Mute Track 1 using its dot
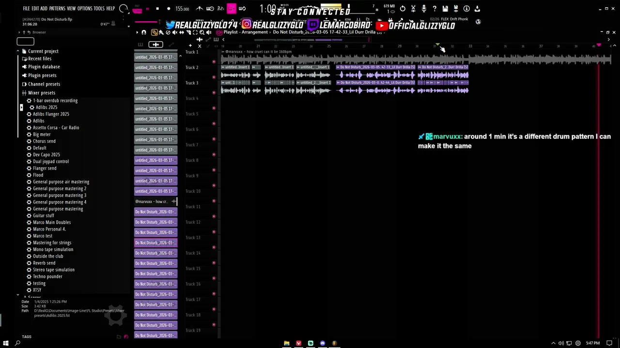The image size is (620, 348). tap(214, 62)
